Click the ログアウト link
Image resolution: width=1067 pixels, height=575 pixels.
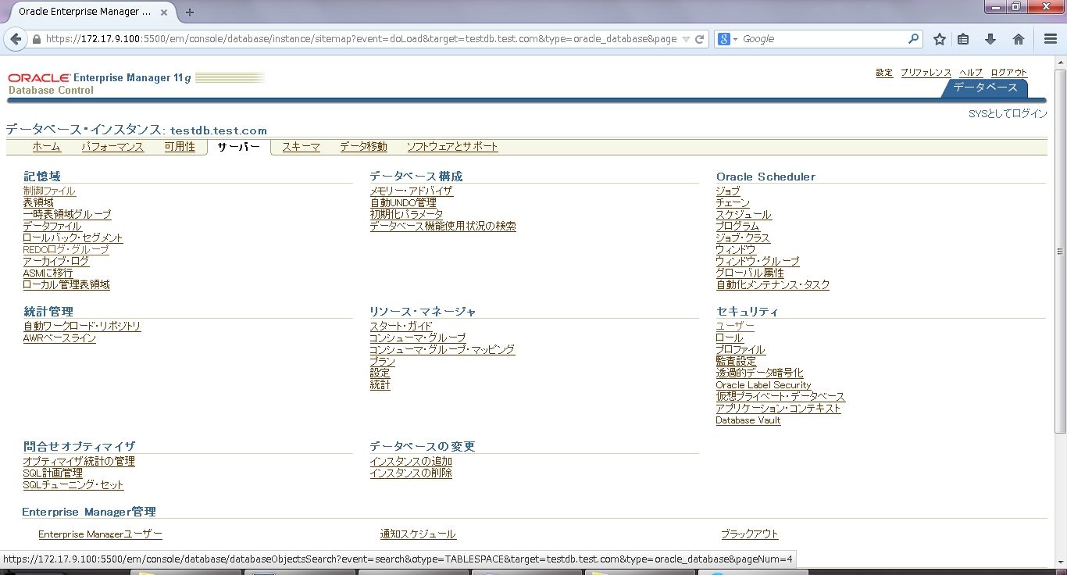1008,73
